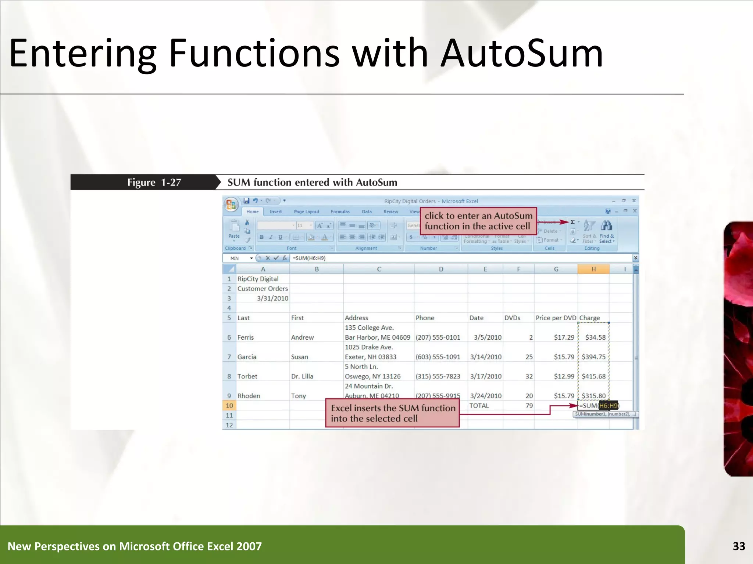The image size is (753, 564).
Task: Click the AutoSum sigma button
Action: coord(572,222)
